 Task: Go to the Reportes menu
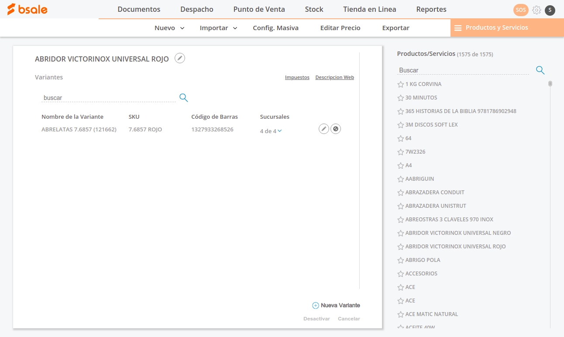[431, 9]
